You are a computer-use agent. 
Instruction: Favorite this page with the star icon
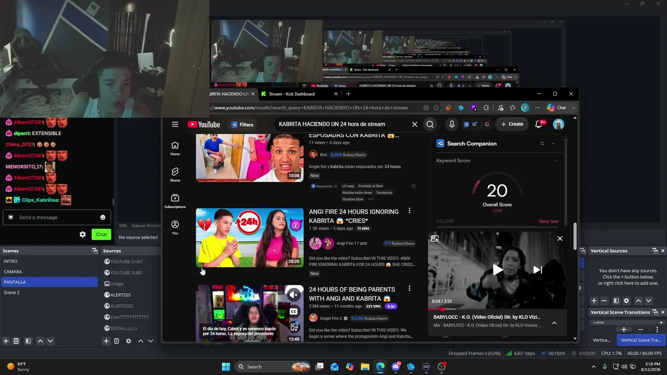pos(436,108)
